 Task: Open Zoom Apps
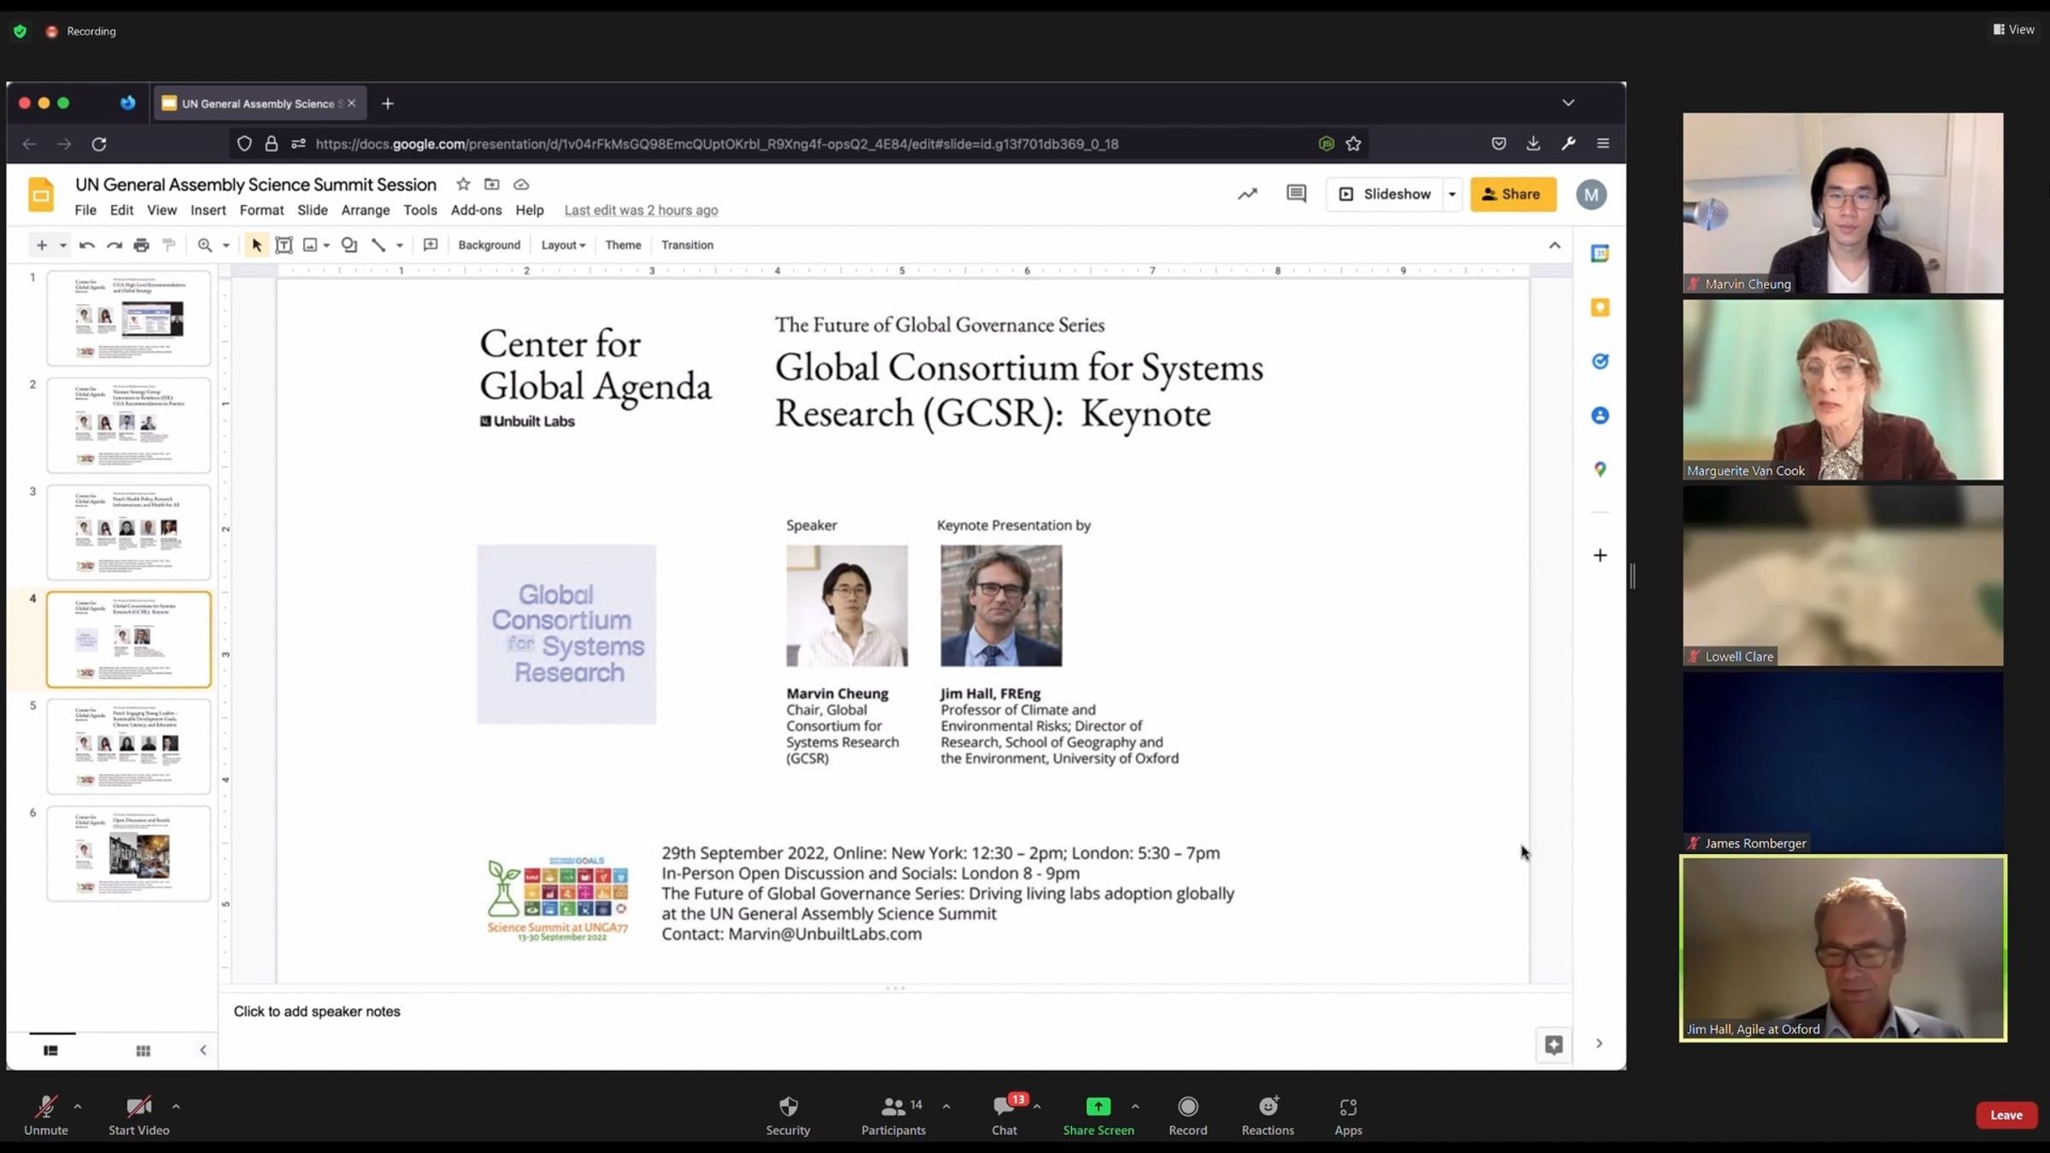tap(1348, 1115)
